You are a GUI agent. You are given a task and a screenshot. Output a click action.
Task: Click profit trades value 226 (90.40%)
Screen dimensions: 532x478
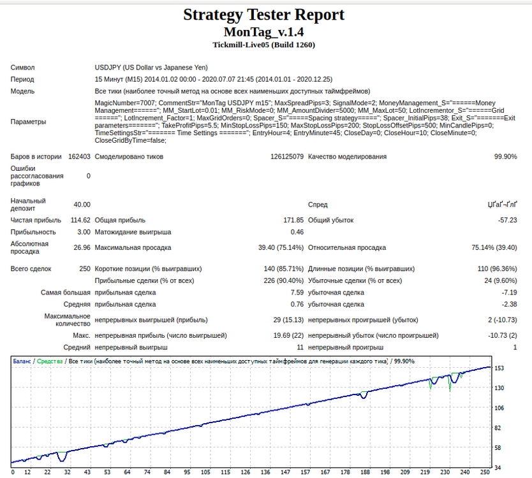(284, 280)
